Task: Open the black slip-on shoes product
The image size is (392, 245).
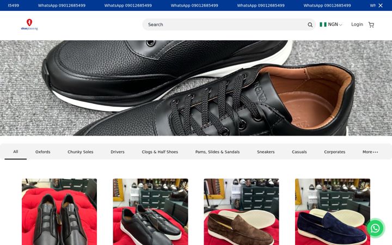Action: (x=59, y=212)
